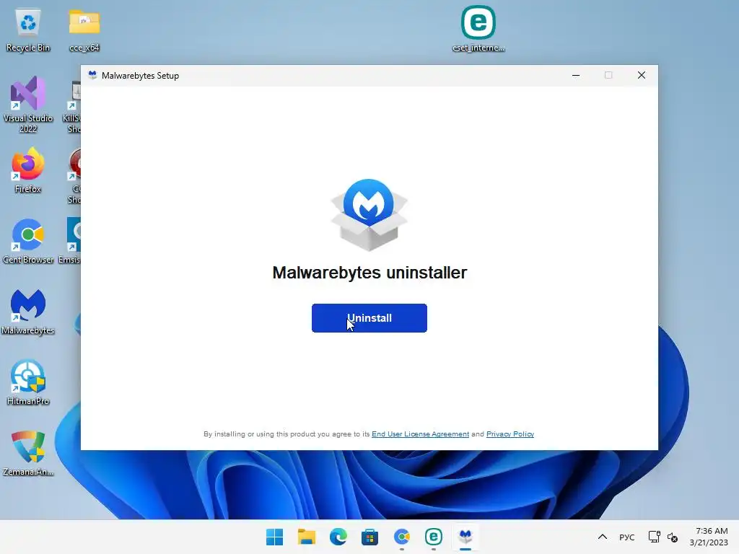
Task: Launch Microsoft Edge from the taskbar
Action: point(338,537)
